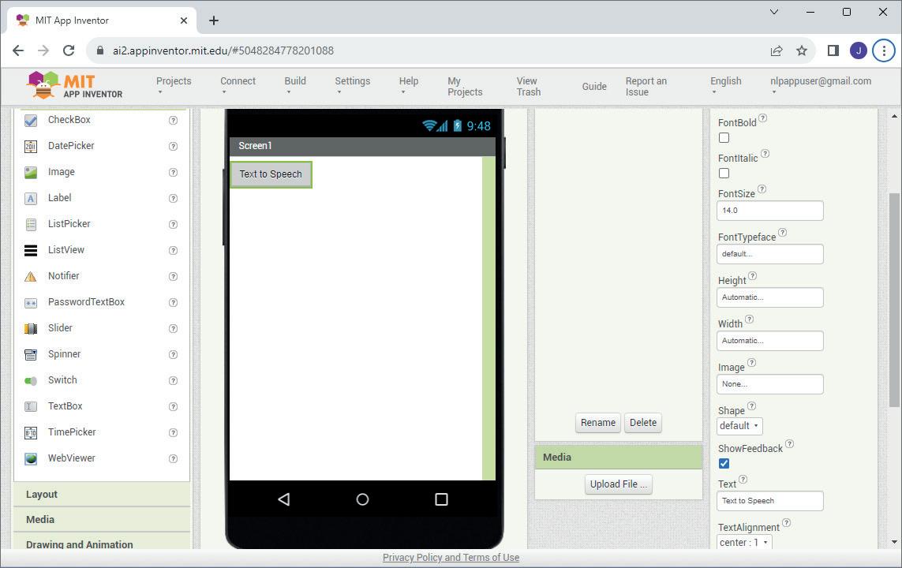Select the CheckBox component icon
Screen dimensions: 902x568
pos(31,120)
